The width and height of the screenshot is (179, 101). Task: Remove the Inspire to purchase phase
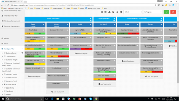coord(91,18)
